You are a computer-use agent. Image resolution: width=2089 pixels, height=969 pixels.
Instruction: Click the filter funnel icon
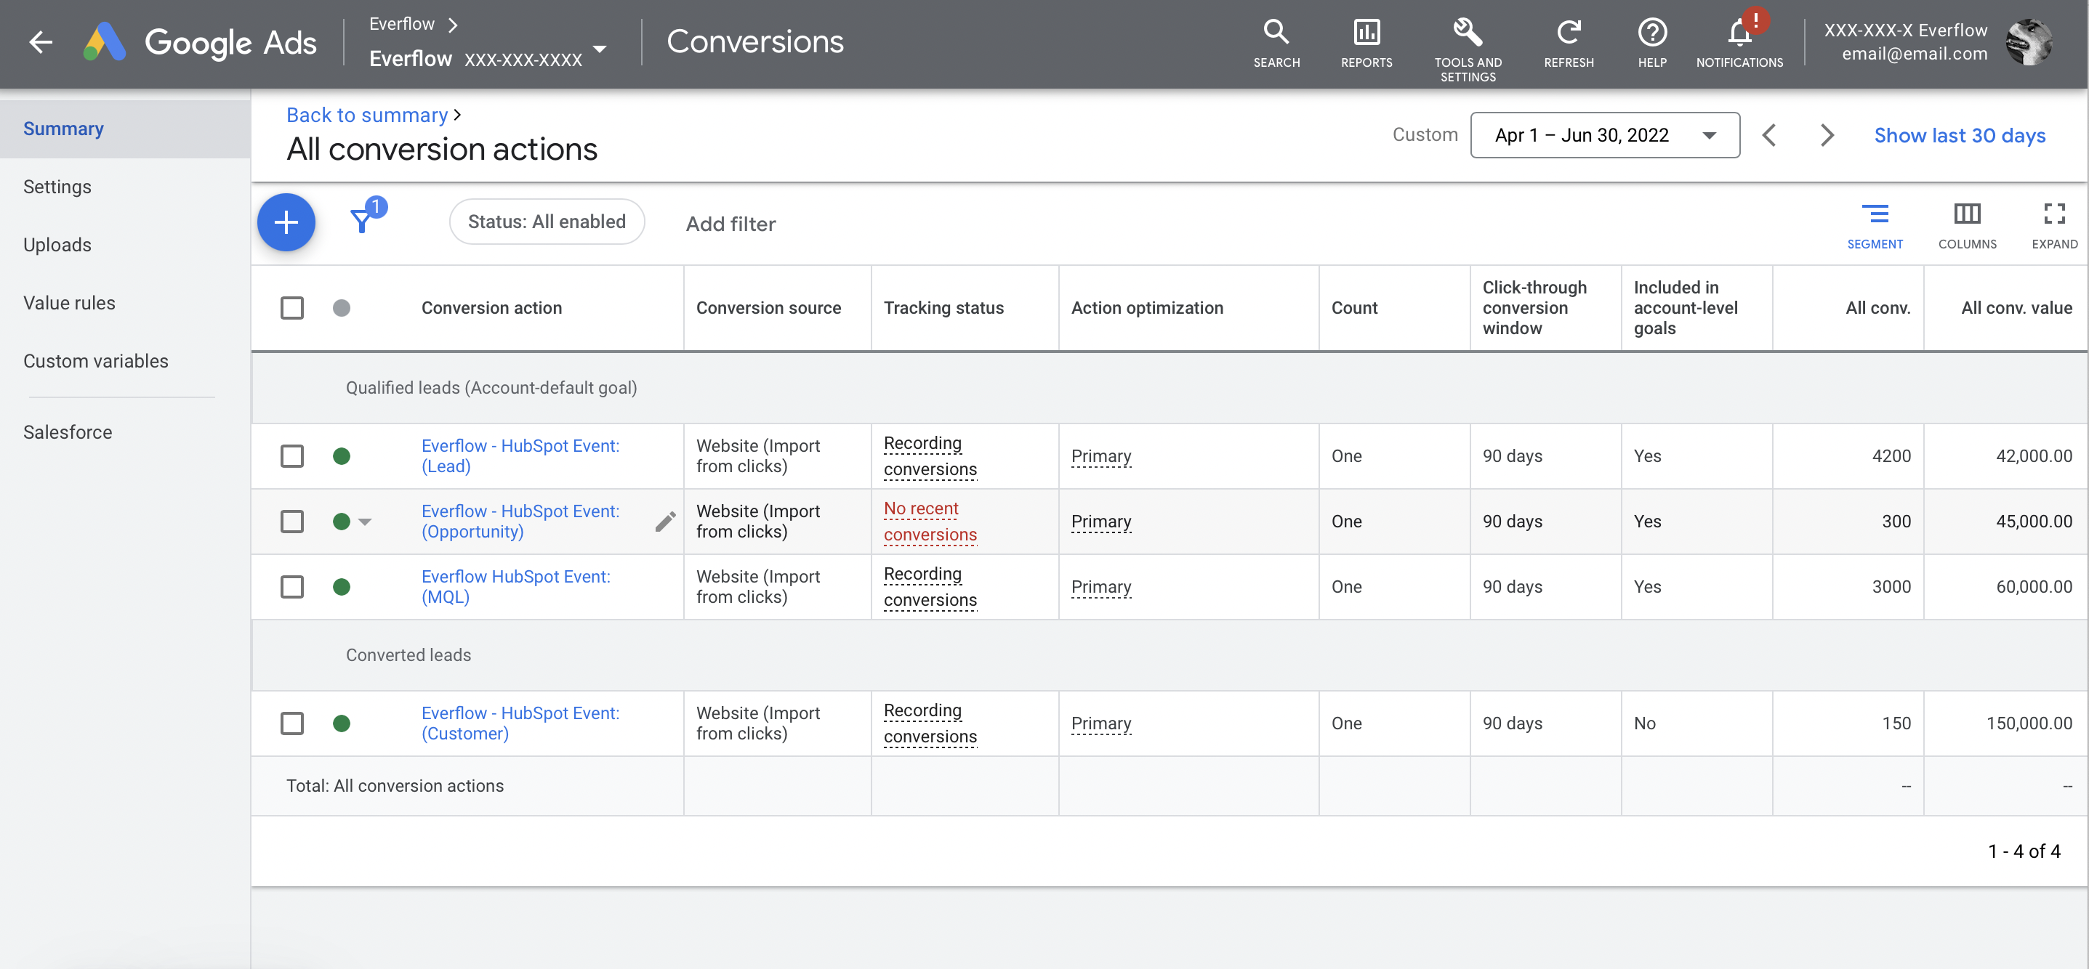pos(363,220)
